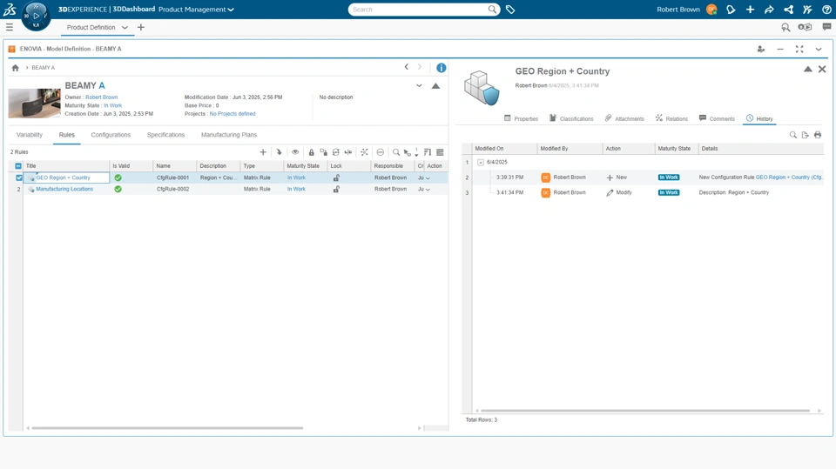836x469 pixels.
Task: Click the lock icon in the Rules toolbar
Action: pos(312,152)
